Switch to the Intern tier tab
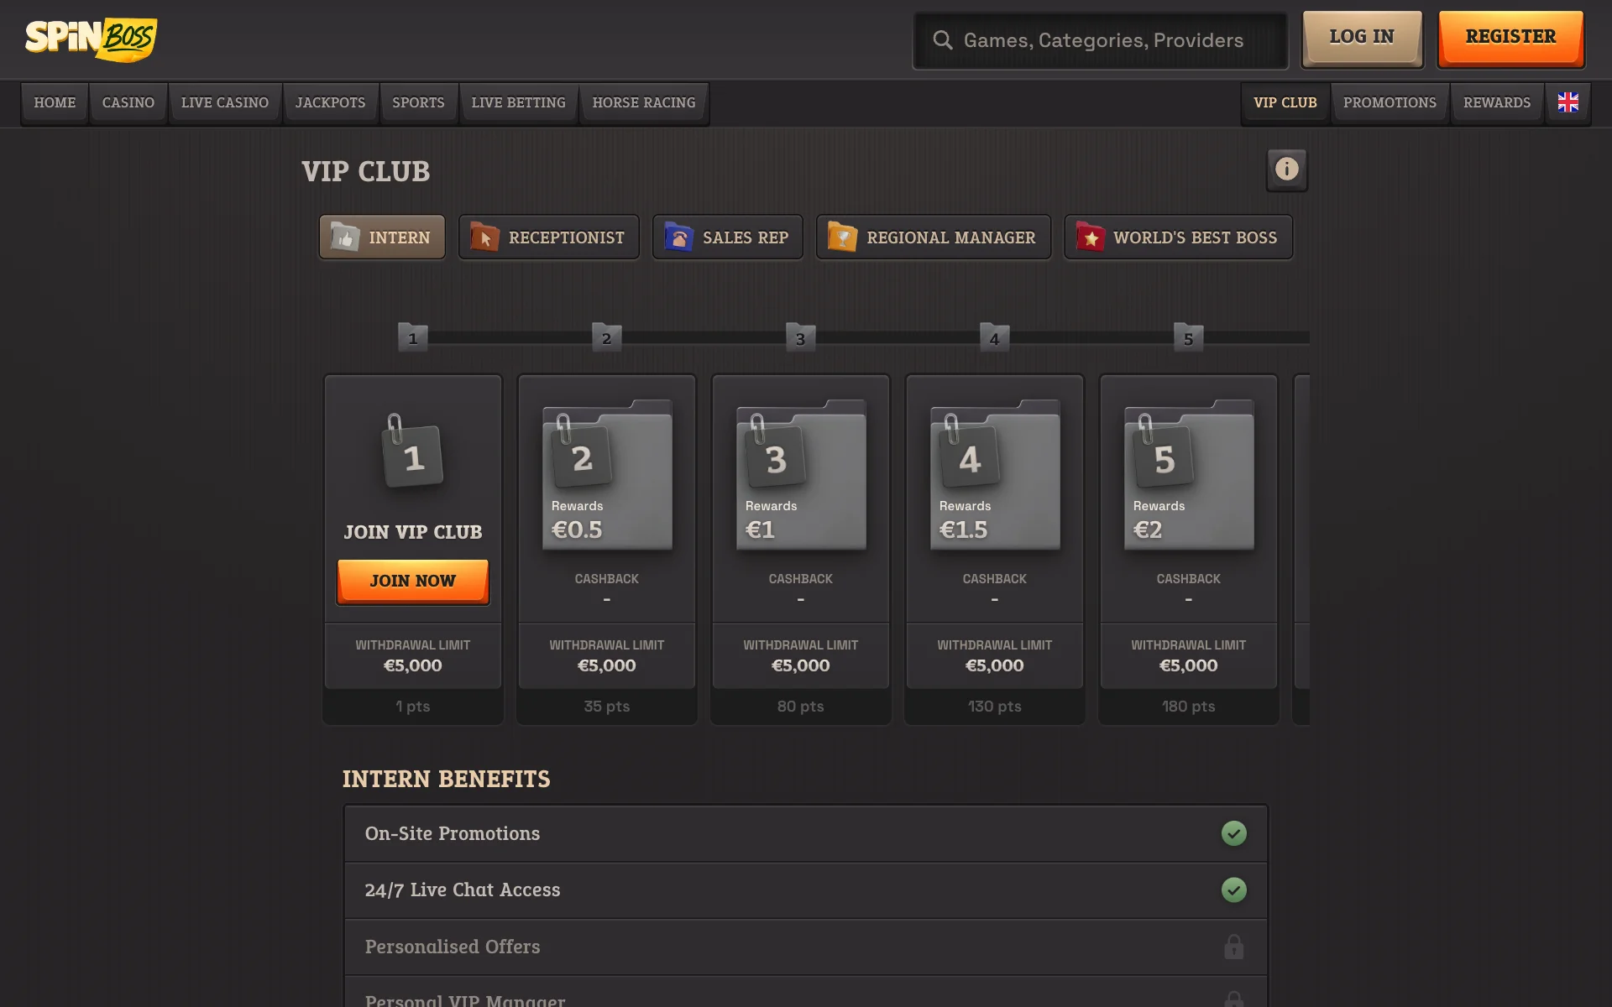The width and height of the screenshot is (1612, 1007). [382, 237]
